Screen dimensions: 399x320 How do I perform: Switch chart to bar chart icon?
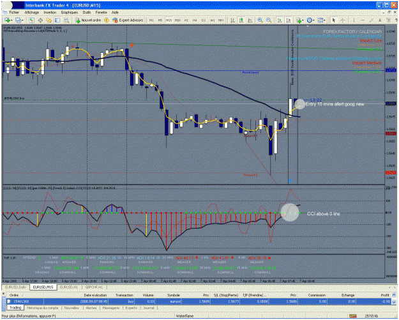point(232,20)
